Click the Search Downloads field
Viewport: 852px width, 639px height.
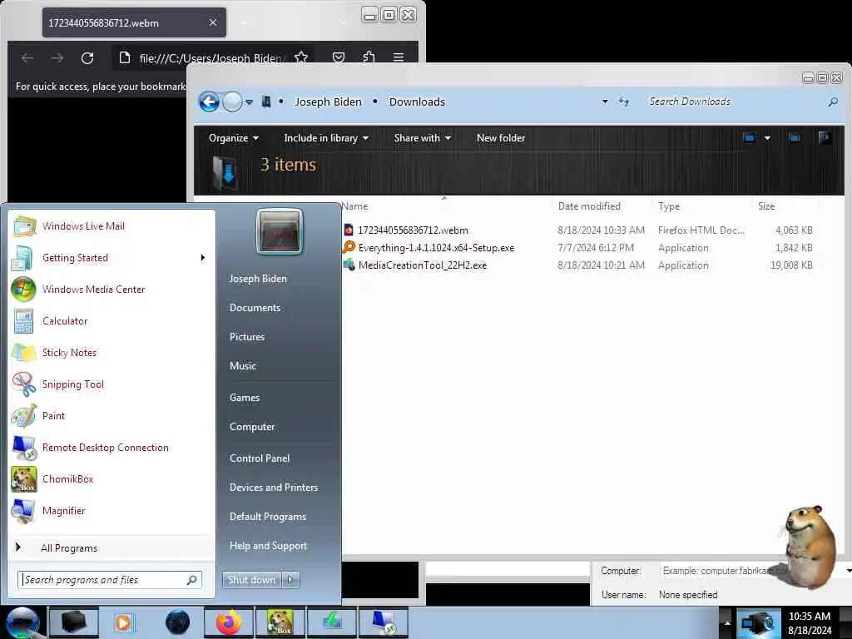click(734, 102)
